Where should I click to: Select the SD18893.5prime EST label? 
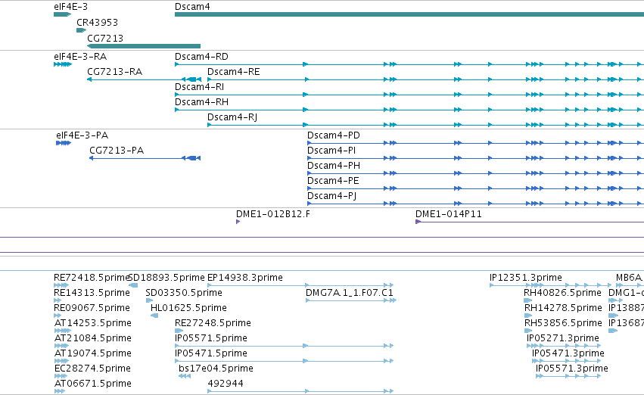click(x=166, y=278)
